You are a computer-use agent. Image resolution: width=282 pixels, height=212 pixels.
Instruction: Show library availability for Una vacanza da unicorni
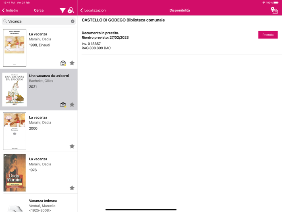point(63,105)
